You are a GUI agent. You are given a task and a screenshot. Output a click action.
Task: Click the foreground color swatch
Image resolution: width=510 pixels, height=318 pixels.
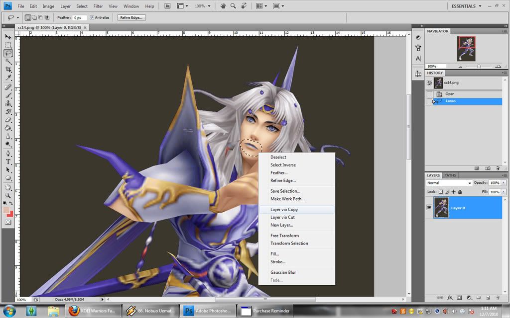(x=6, y=210)
